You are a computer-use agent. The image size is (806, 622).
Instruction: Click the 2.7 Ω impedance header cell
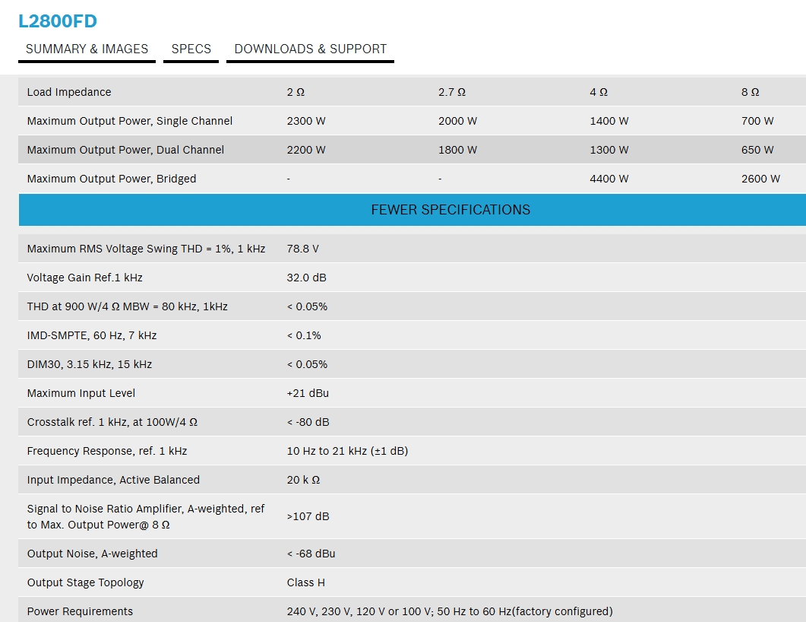coord(452,92)
